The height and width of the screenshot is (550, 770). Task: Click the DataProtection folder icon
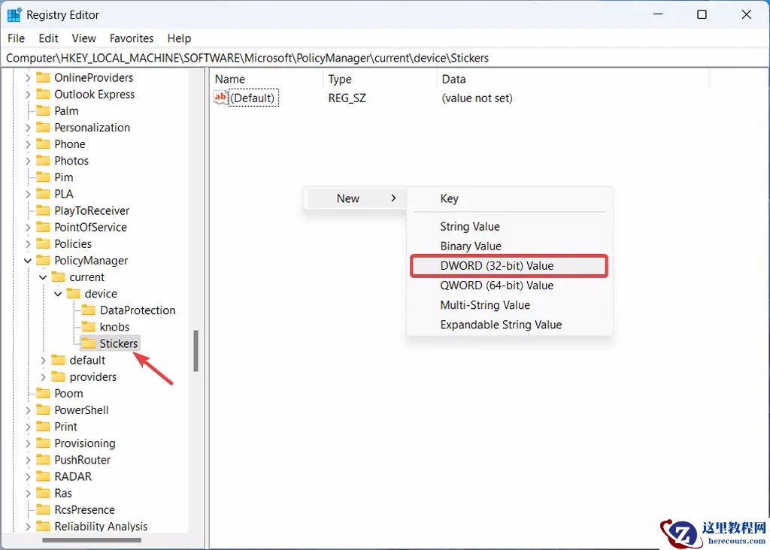[x=89, y=310]
